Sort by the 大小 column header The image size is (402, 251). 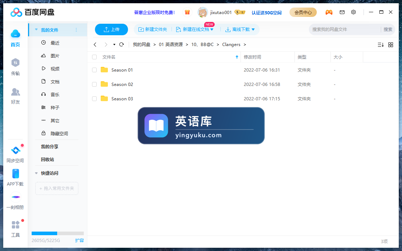coord(338,57)
